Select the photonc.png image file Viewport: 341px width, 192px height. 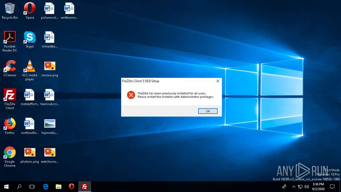(x=30, y=155)
